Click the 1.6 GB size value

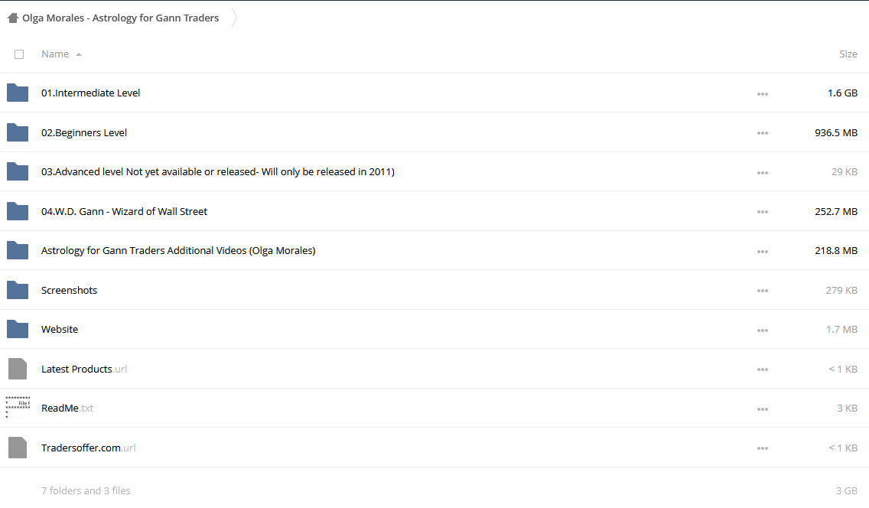[842, 93]
